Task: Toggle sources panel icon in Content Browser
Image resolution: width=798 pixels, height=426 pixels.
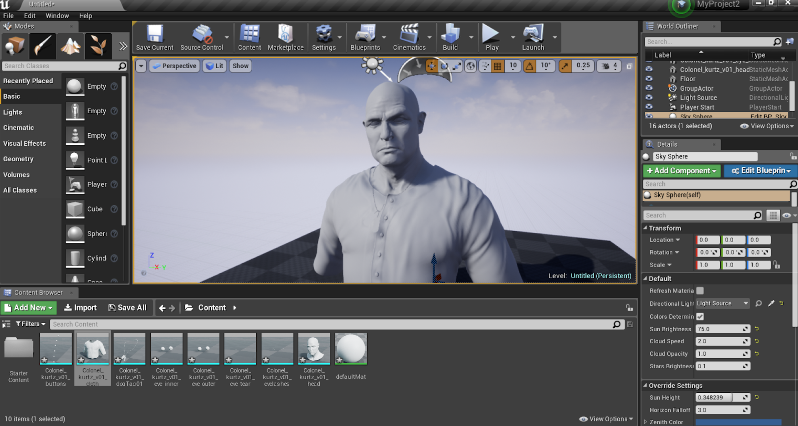Action: (6, 324)
